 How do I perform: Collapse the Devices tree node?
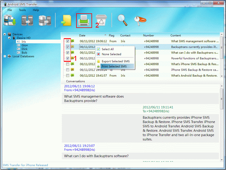5,34
